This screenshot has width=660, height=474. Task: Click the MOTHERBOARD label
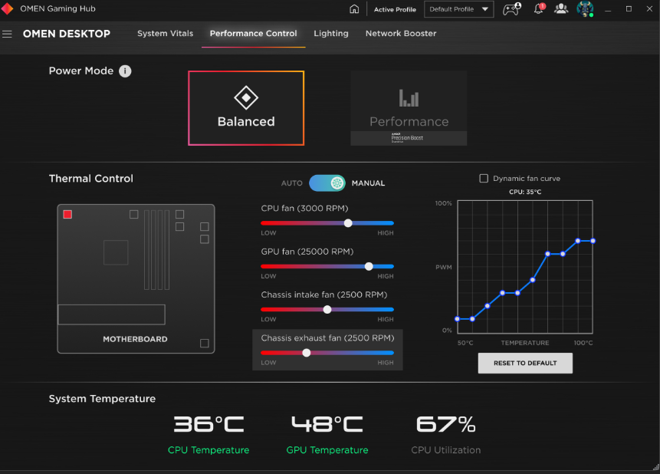point(135,339)
